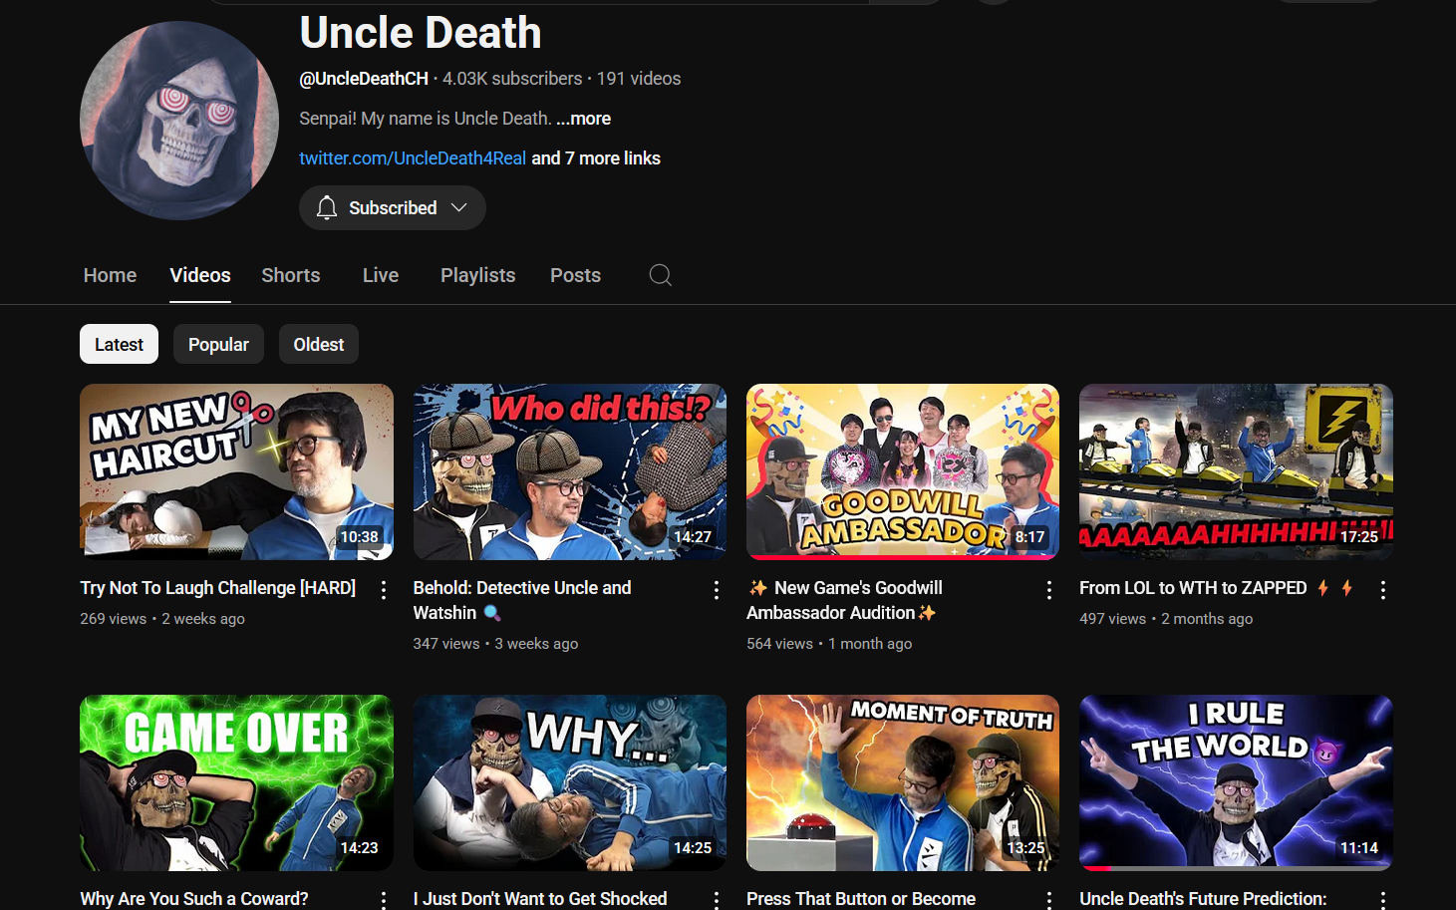Open options menu for Goodwill Ambassador Audition video
The height and width of the screenshot is (910, 1456).
click(x=1049, y=590)
